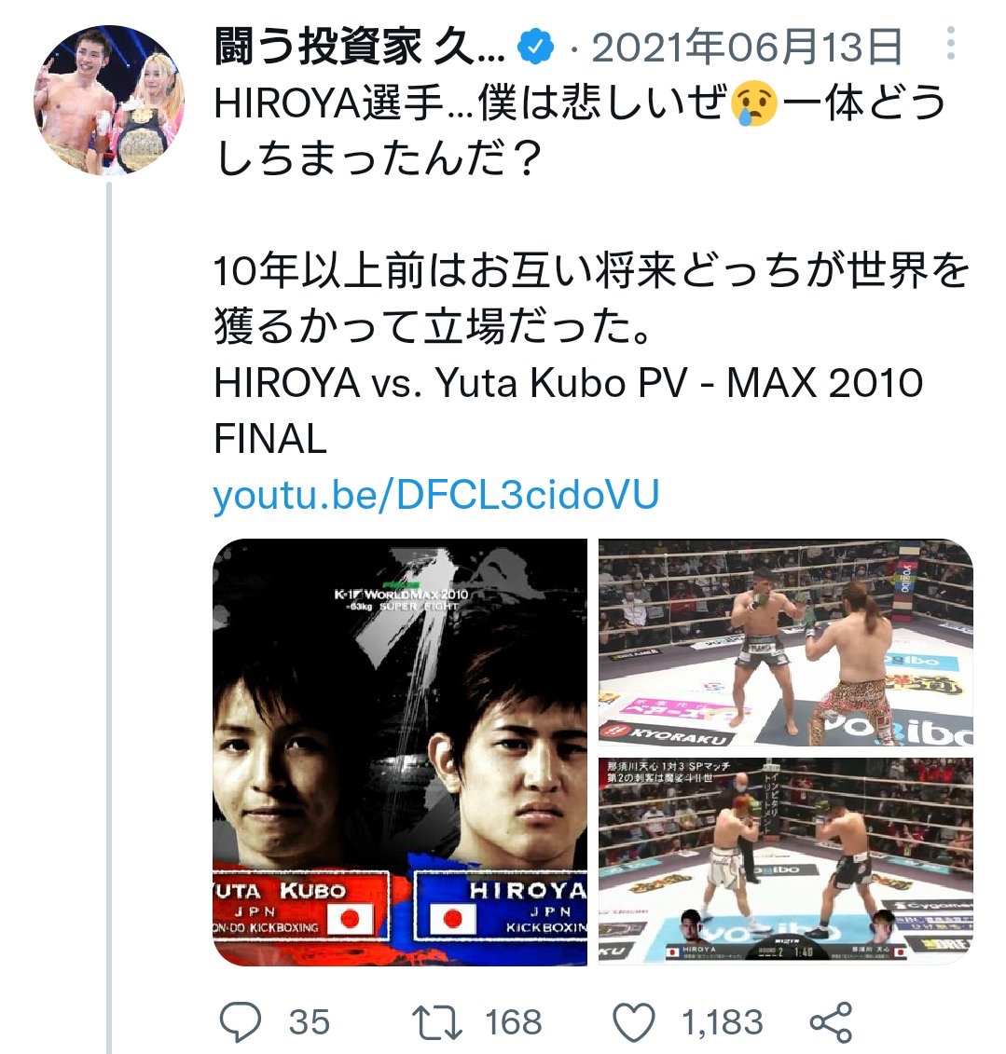Click the crying face emoji
This screenshot has height=1054, width=1006.
[x=754, y=103]
